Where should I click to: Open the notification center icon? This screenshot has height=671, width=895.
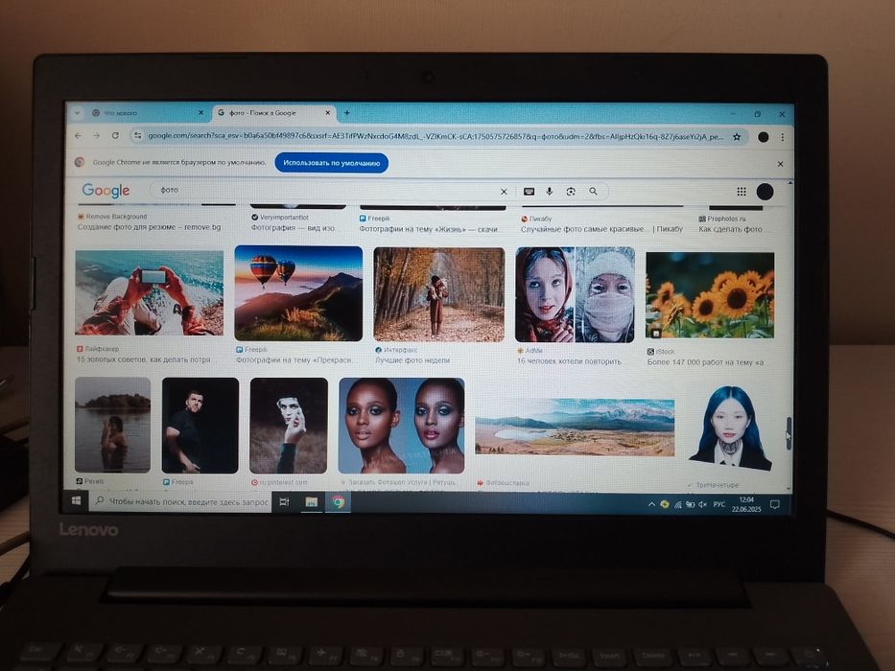(774, 505)
